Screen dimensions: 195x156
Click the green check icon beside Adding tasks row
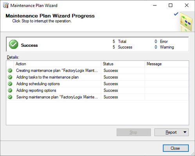tap(10, 77)
